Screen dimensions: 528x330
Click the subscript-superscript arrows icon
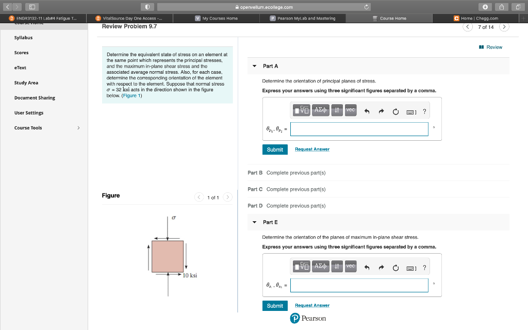pos(337,110)
